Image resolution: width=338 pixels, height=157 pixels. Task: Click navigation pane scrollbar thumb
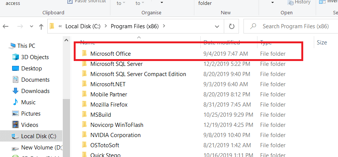coord(67,128)
